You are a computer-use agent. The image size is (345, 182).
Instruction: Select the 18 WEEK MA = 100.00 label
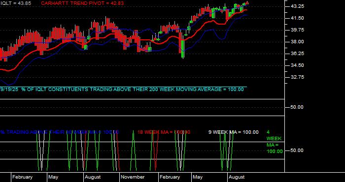point(164,132)
